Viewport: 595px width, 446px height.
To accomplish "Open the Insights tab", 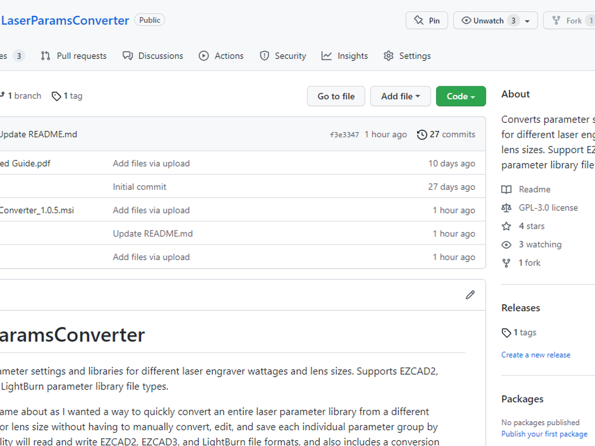I will point(345,56).
